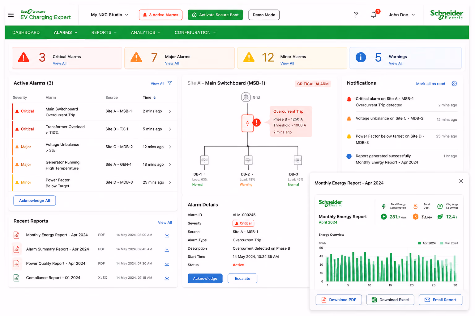Close the Monthly Energy Report popup
The image size is (475, 316).
461,181
